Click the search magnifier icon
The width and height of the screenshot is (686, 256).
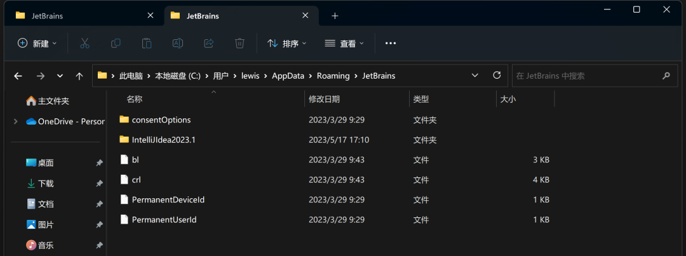[666, 76]
